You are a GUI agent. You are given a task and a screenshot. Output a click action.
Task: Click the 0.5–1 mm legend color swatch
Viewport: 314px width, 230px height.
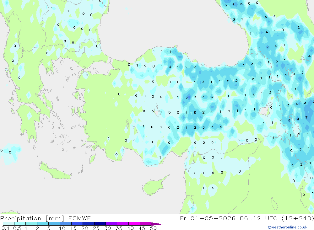point(20,224)
